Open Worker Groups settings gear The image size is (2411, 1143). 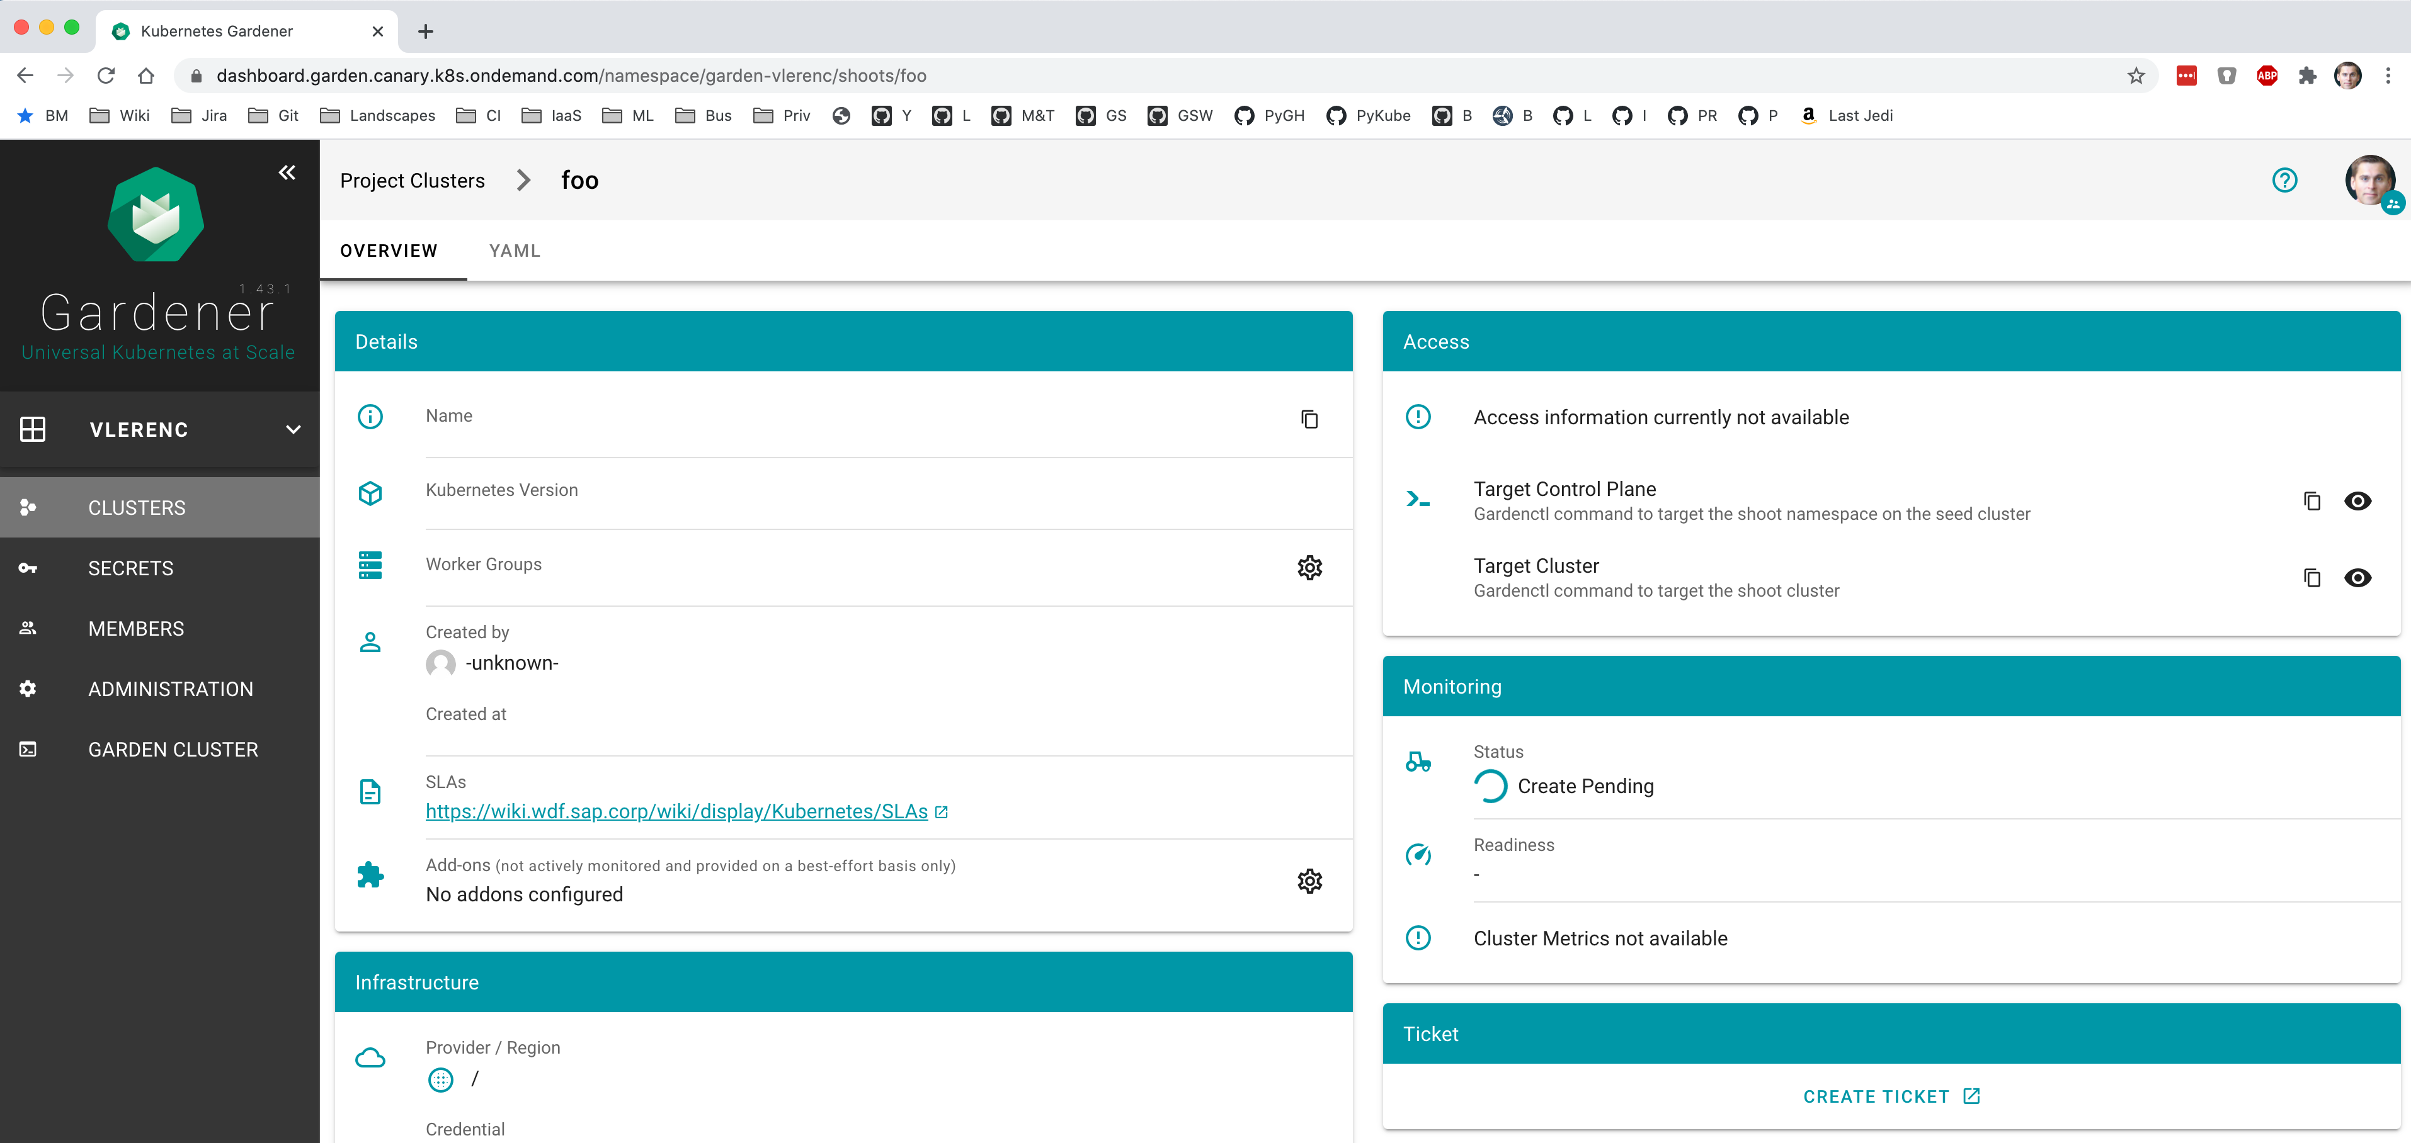point(1309,568)
